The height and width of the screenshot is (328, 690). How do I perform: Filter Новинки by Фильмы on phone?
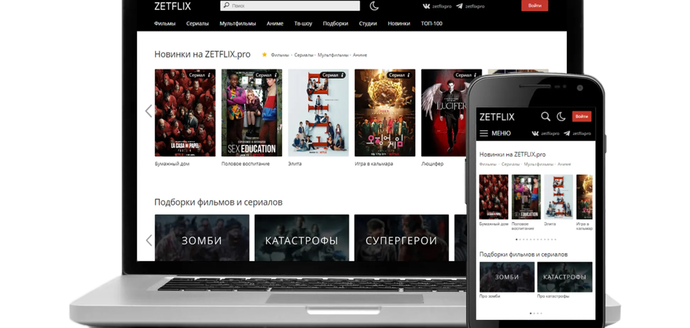click(x=488, y=164)
